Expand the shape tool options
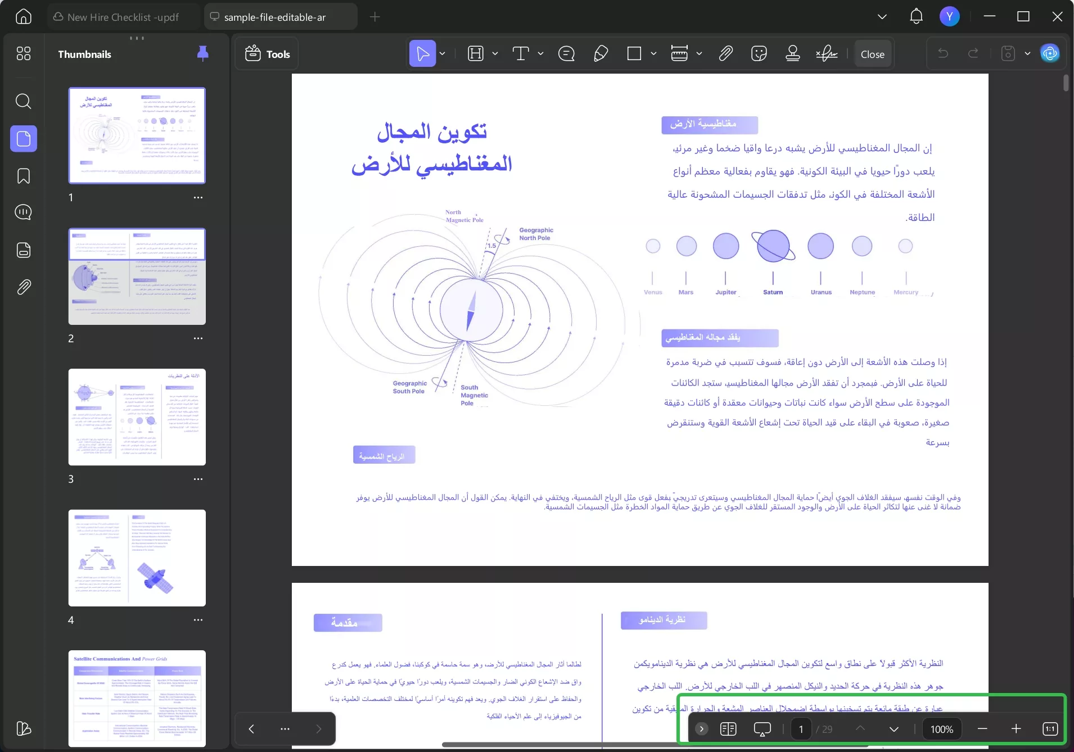1074x752 pixels. 653,53
